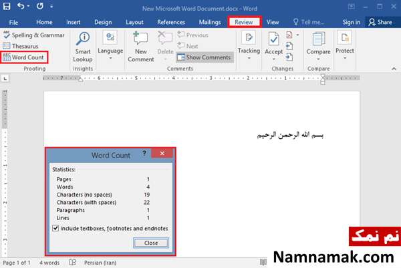Switch to the References tab

(171, 22)
